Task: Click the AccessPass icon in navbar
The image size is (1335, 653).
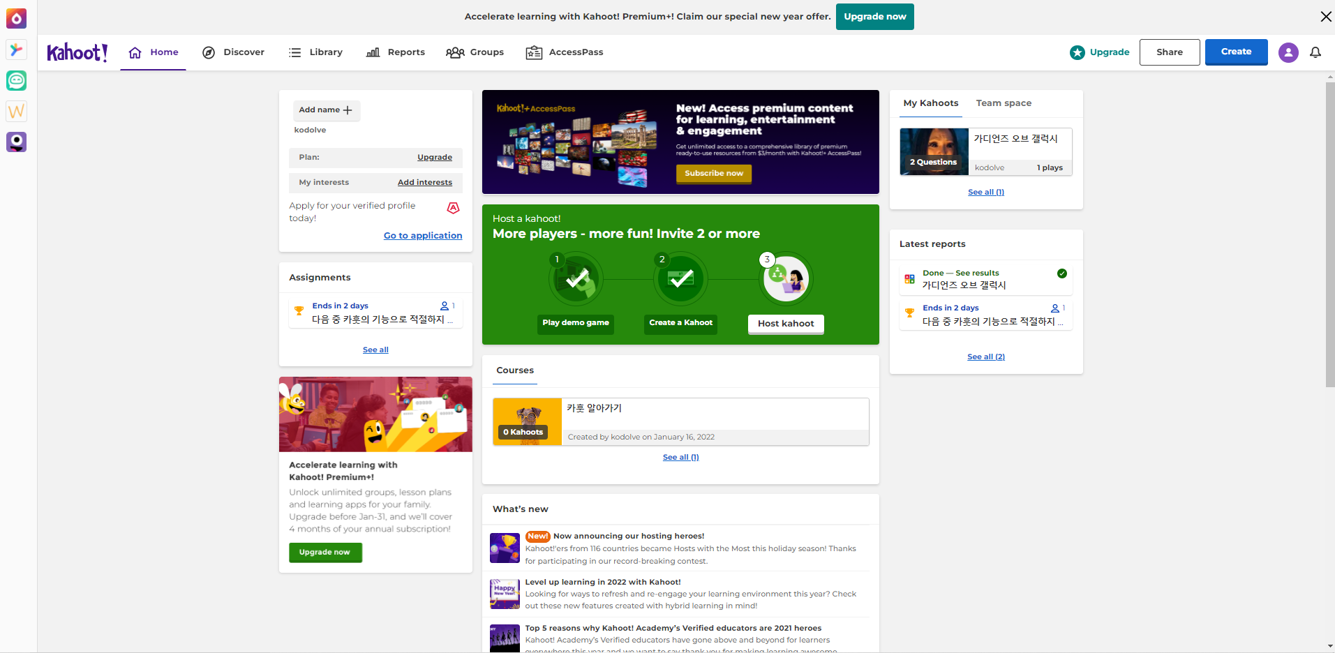Action: [x=534, y=52]
